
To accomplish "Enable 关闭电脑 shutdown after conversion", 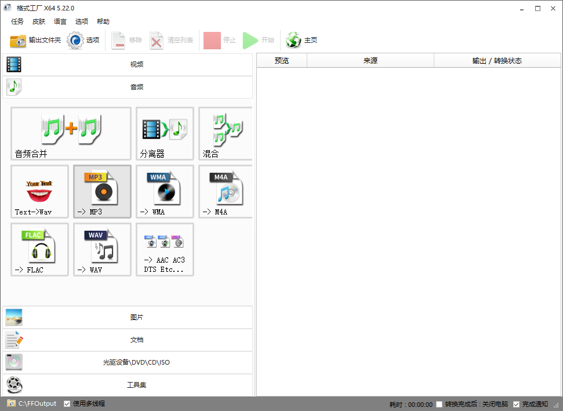I will [x=439, y=403].
